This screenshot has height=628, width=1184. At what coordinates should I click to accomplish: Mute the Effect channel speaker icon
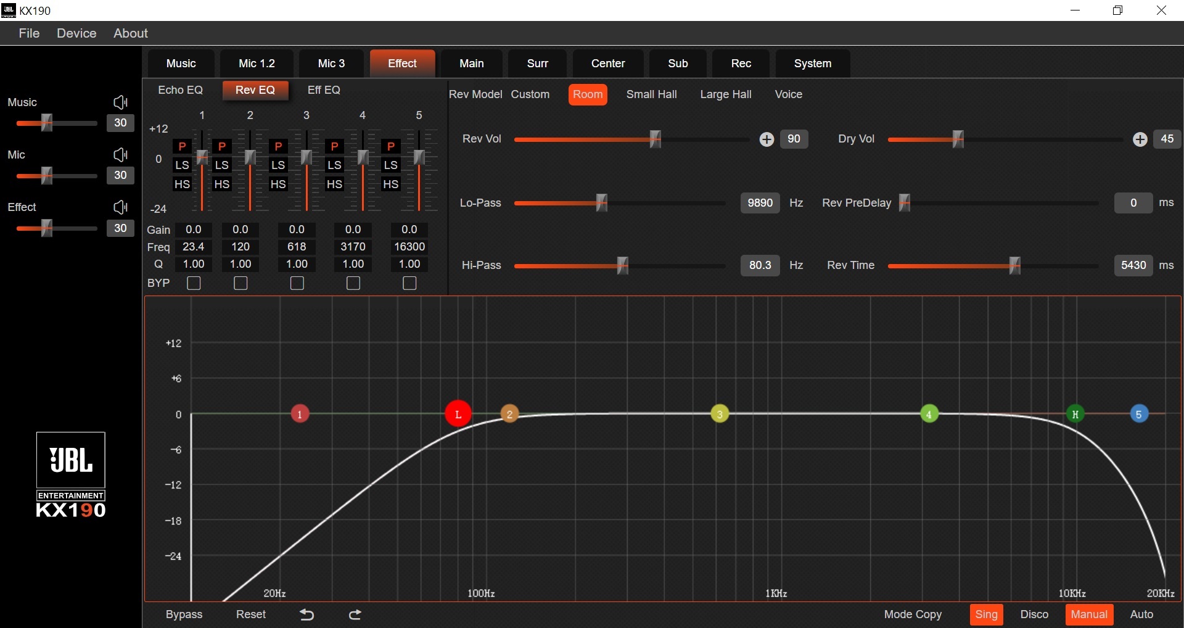click(121, 207)
